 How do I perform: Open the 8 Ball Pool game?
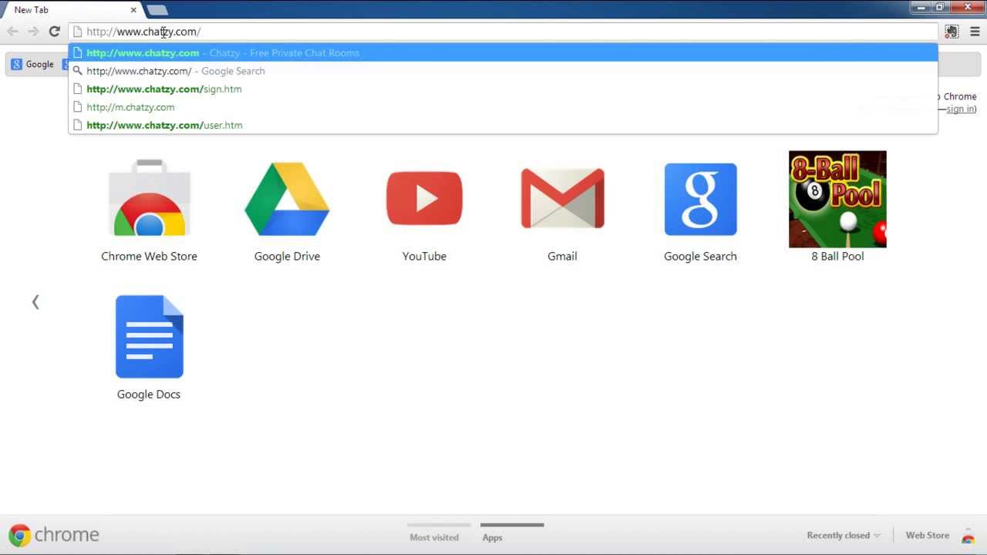click(837, 199)
